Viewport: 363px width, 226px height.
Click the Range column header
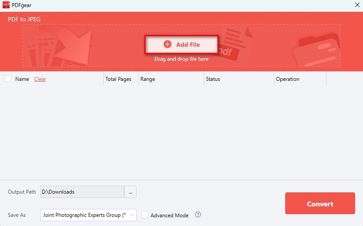(148, 79)
